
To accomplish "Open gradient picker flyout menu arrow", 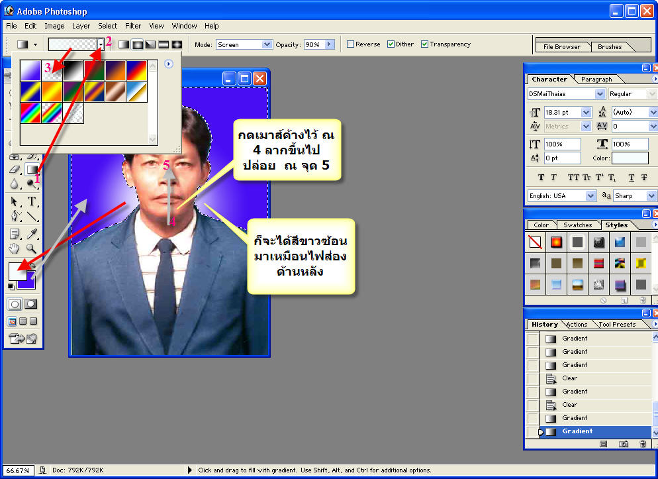I will point(169,64).
